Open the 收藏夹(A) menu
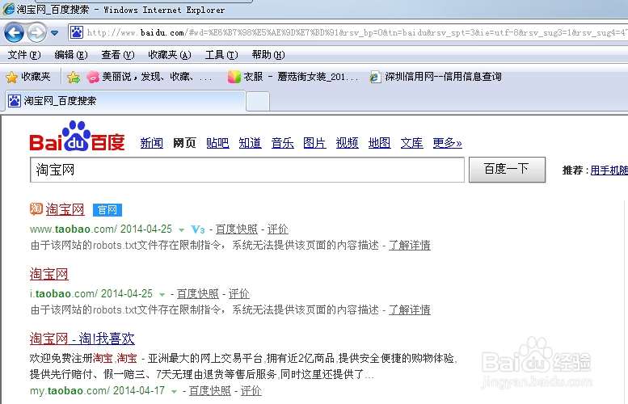Image resolution: width=628 pixels, height=404 pixels. [170, 55]
